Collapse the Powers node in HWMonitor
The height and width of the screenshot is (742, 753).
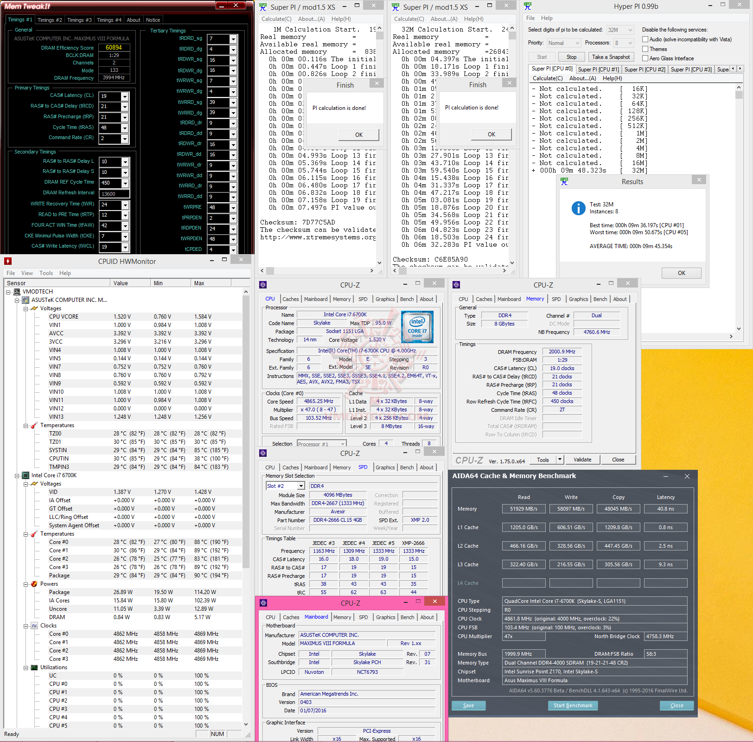pos(26,584)
